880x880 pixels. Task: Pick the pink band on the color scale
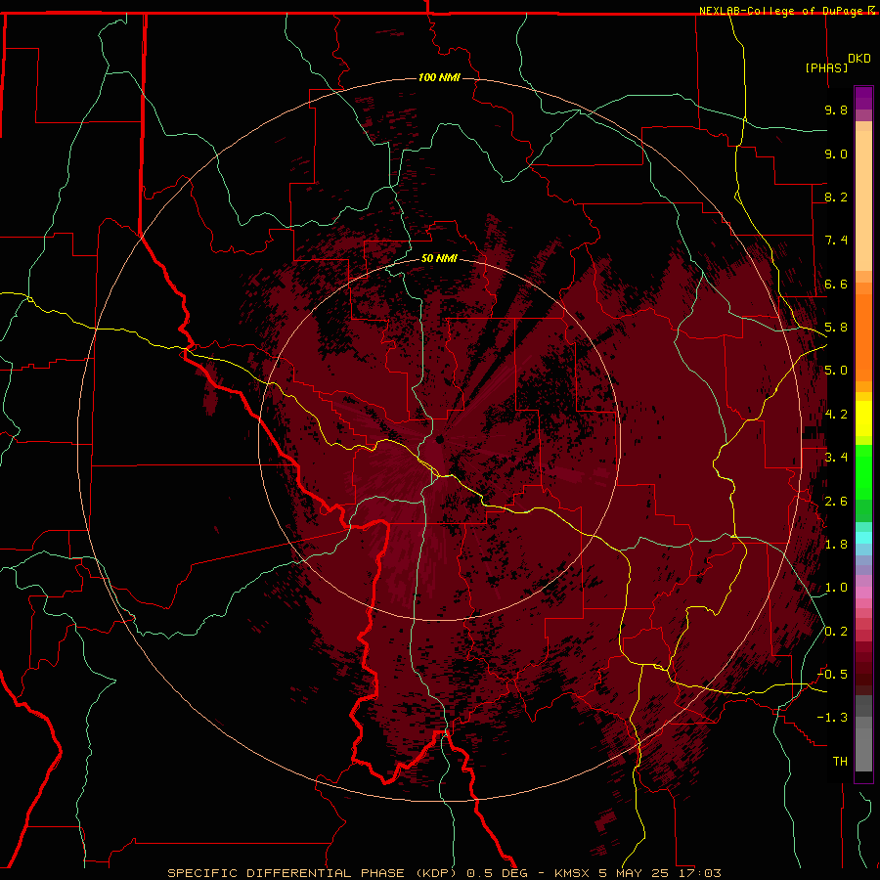pyautogui.click(x=863, y=593)
